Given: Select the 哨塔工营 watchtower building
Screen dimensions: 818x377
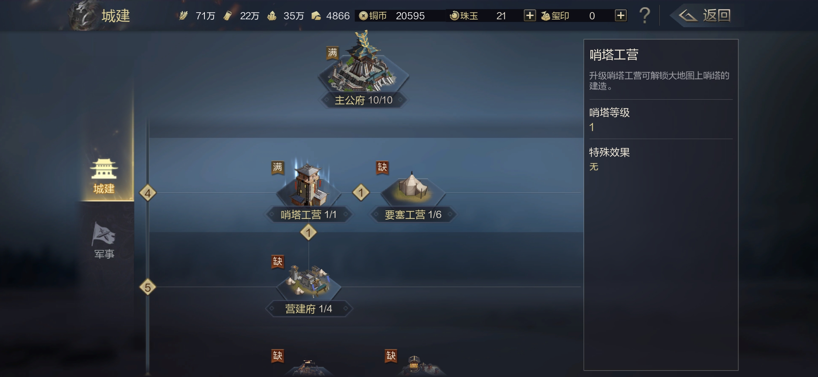Looking at the screenshot, I should click(308, 185).
